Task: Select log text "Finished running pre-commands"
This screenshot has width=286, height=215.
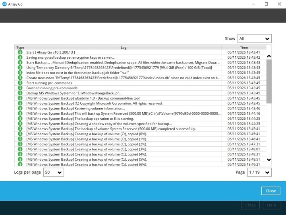Action: (52, 88)
